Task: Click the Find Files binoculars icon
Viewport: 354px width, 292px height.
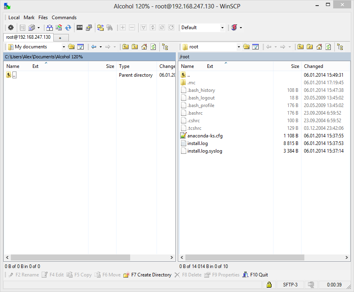Action: (110, 28)
